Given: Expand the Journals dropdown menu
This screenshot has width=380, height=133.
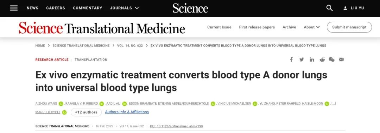Looking at the screenshot, I should [124, 8].
